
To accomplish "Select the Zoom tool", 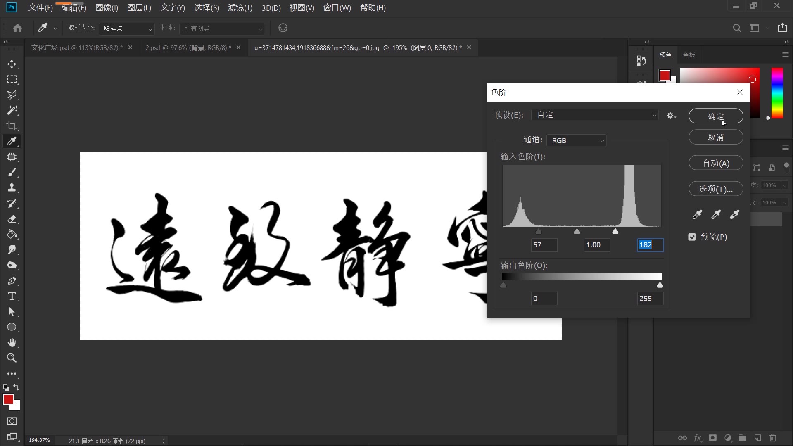I will tap(12, 358).
